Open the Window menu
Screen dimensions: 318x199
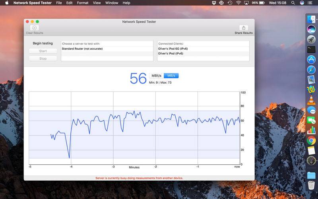(x=112, y=3)
